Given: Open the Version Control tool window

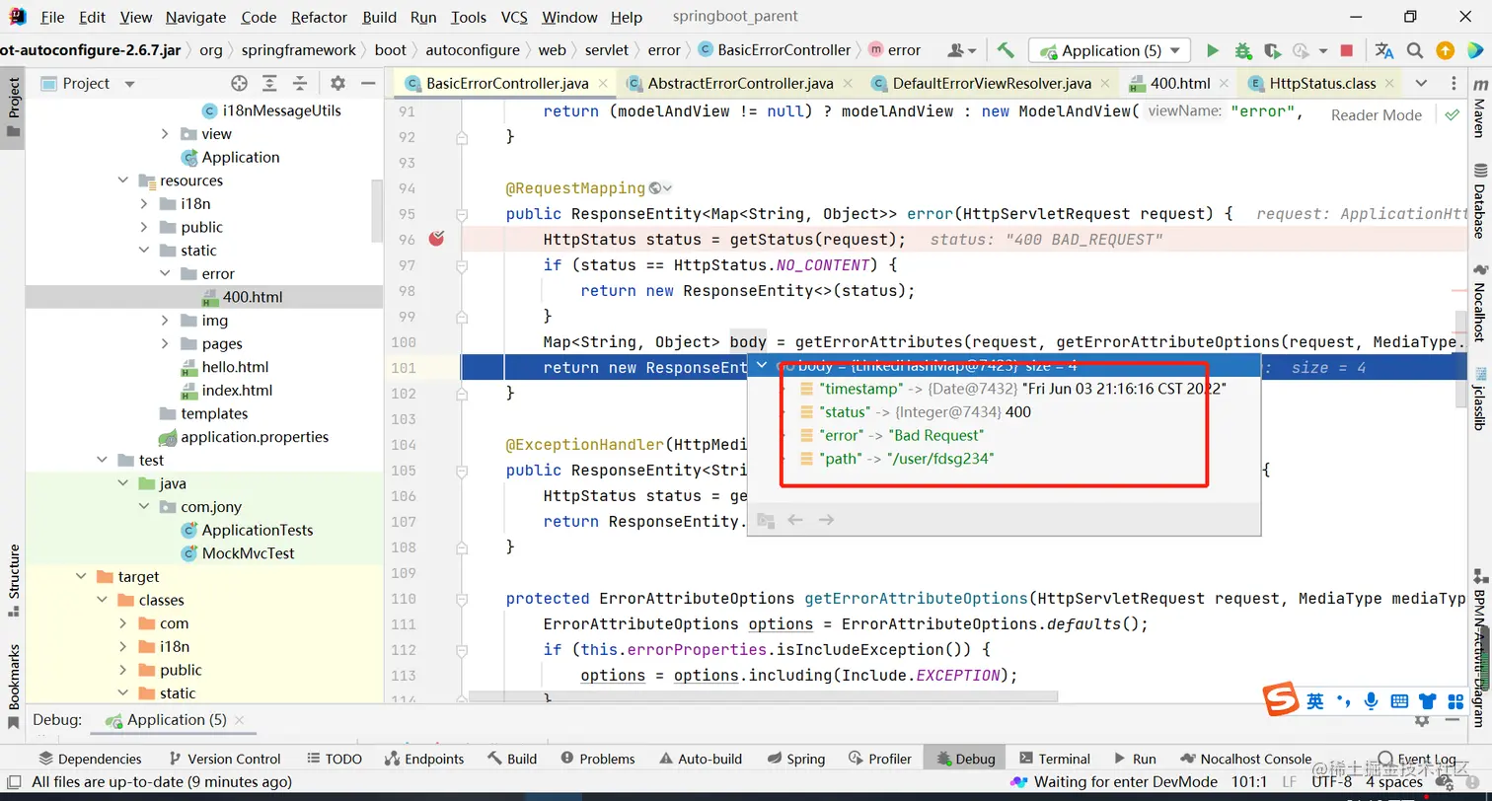Looking at the screenshot, I should 225,759.
